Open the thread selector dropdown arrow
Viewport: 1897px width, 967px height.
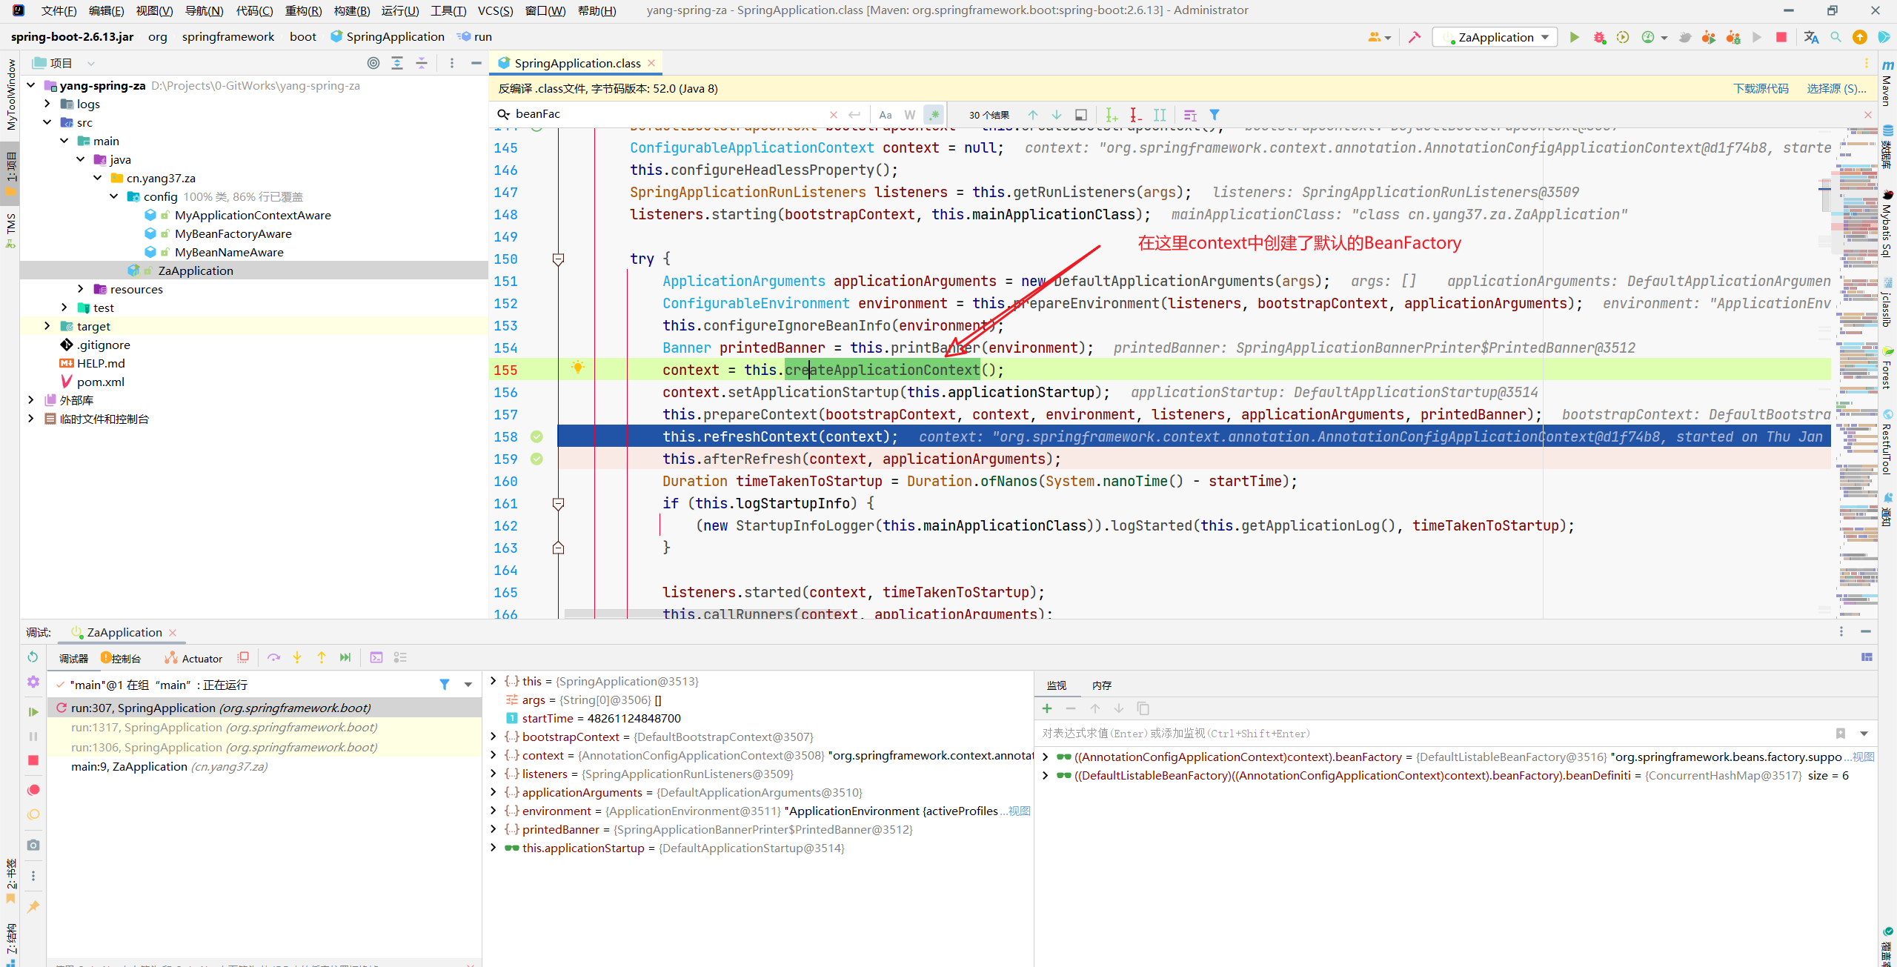(468, 685)
